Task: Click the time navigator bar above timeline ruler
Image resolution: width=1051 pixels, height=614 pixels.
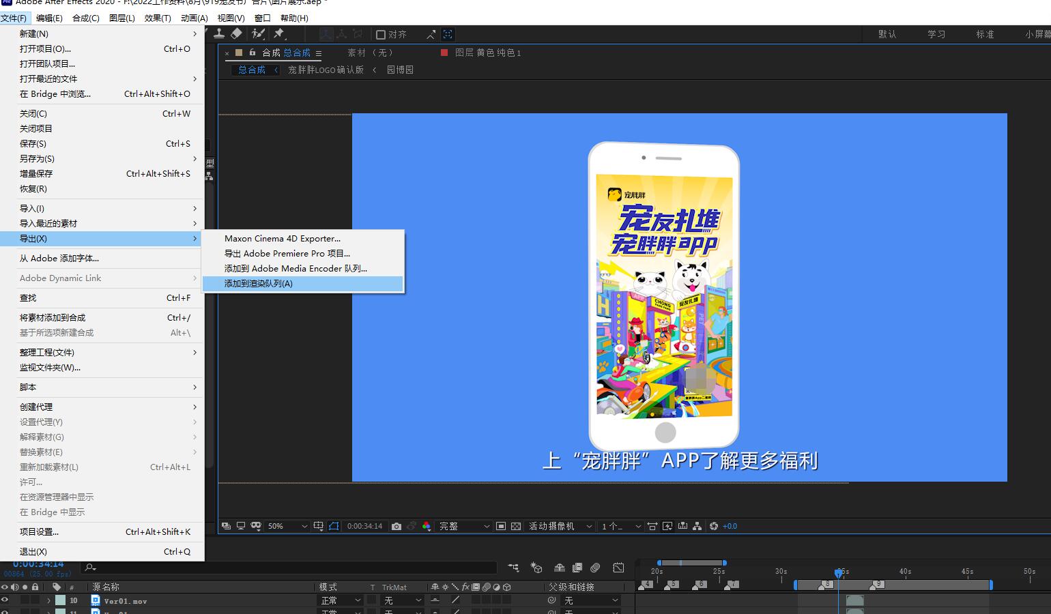Action: (x=691, y=563)
